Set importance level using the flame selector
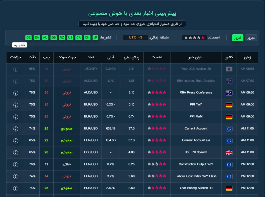This screenshot has height=197, width=265. click(193, 38)
